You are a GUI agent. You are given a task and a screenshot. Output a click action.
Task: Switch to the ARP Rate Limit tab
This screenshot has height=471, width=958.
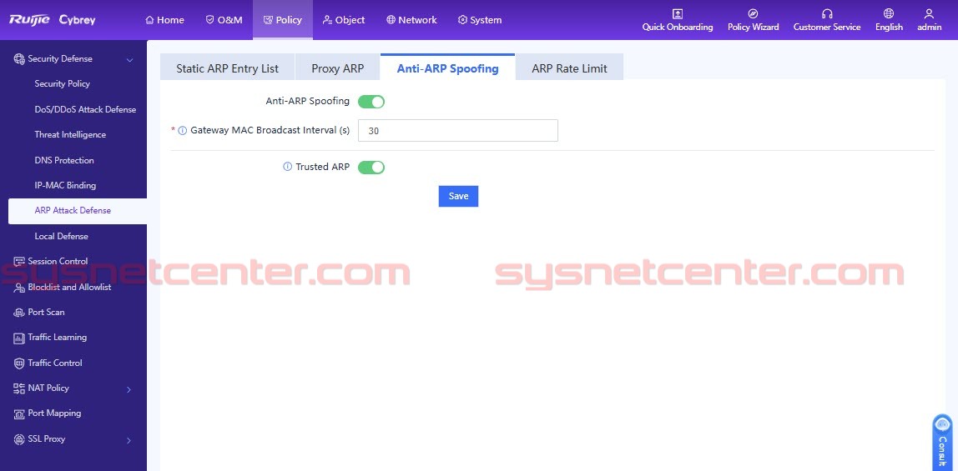[569, 68]
